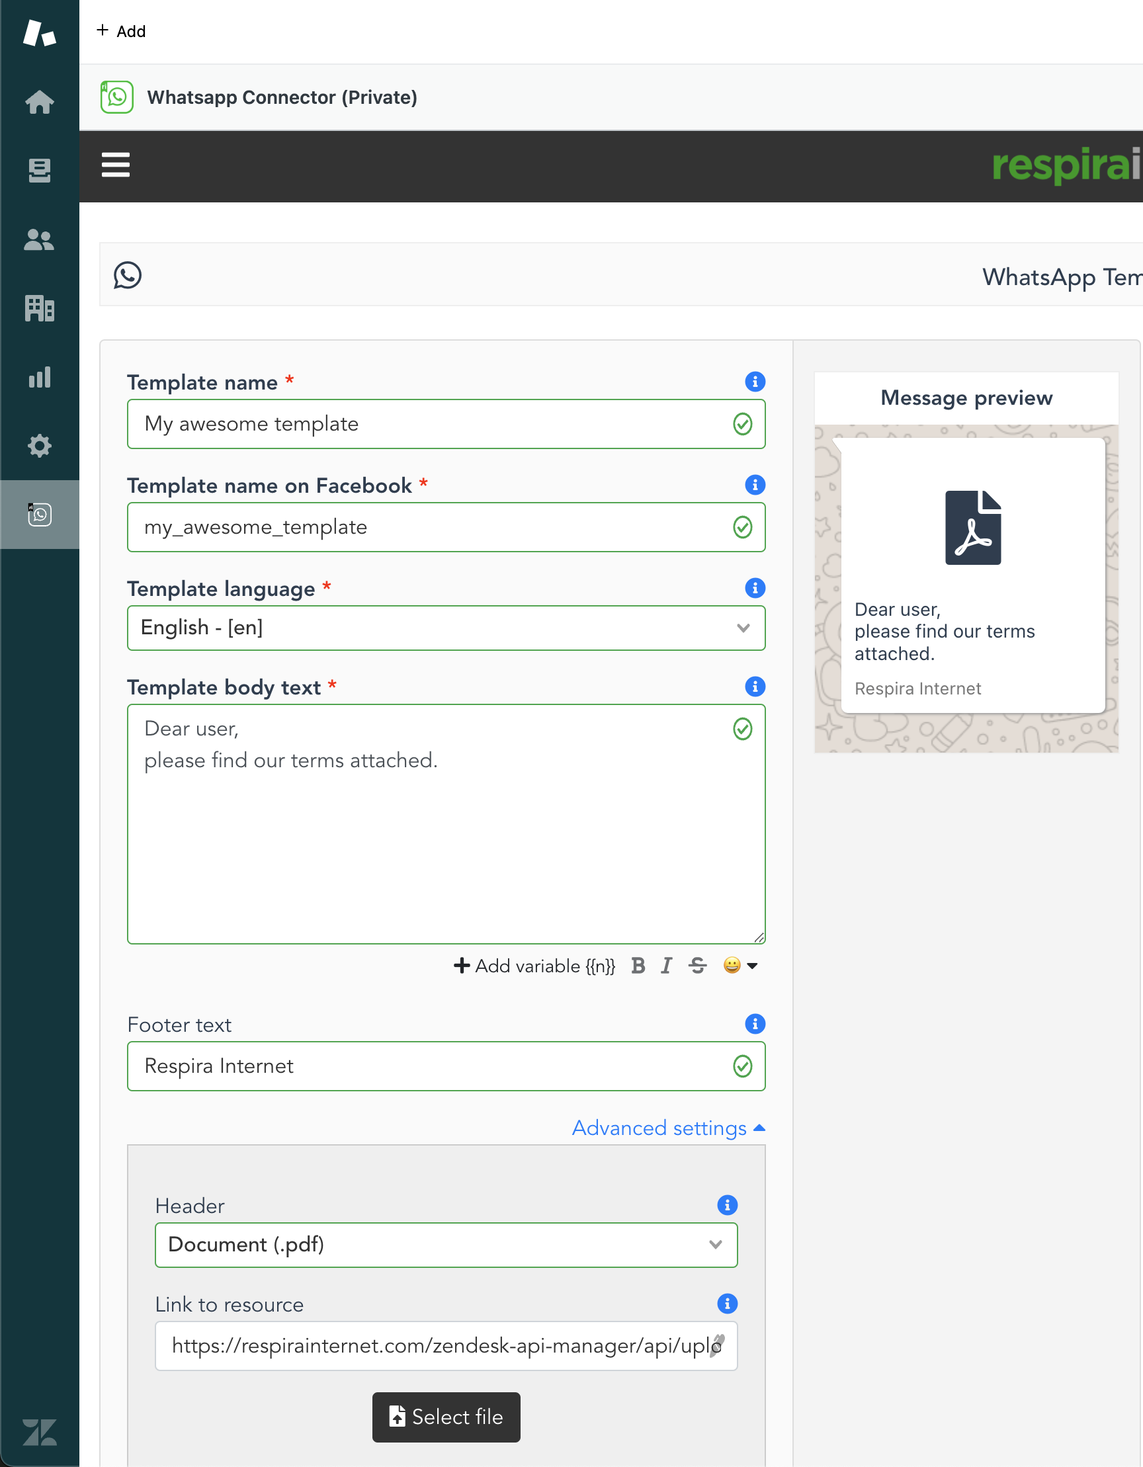Click the Select file button
Screen dimensions: 1143x1467
[x=446, y=1417]
